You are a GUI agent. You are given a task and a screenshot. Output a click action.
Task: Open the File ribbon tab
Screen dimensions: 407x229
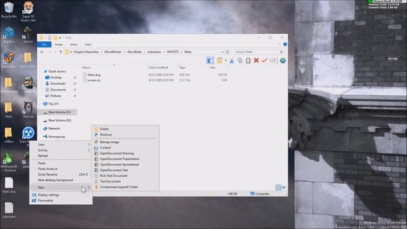click(45, 45)
